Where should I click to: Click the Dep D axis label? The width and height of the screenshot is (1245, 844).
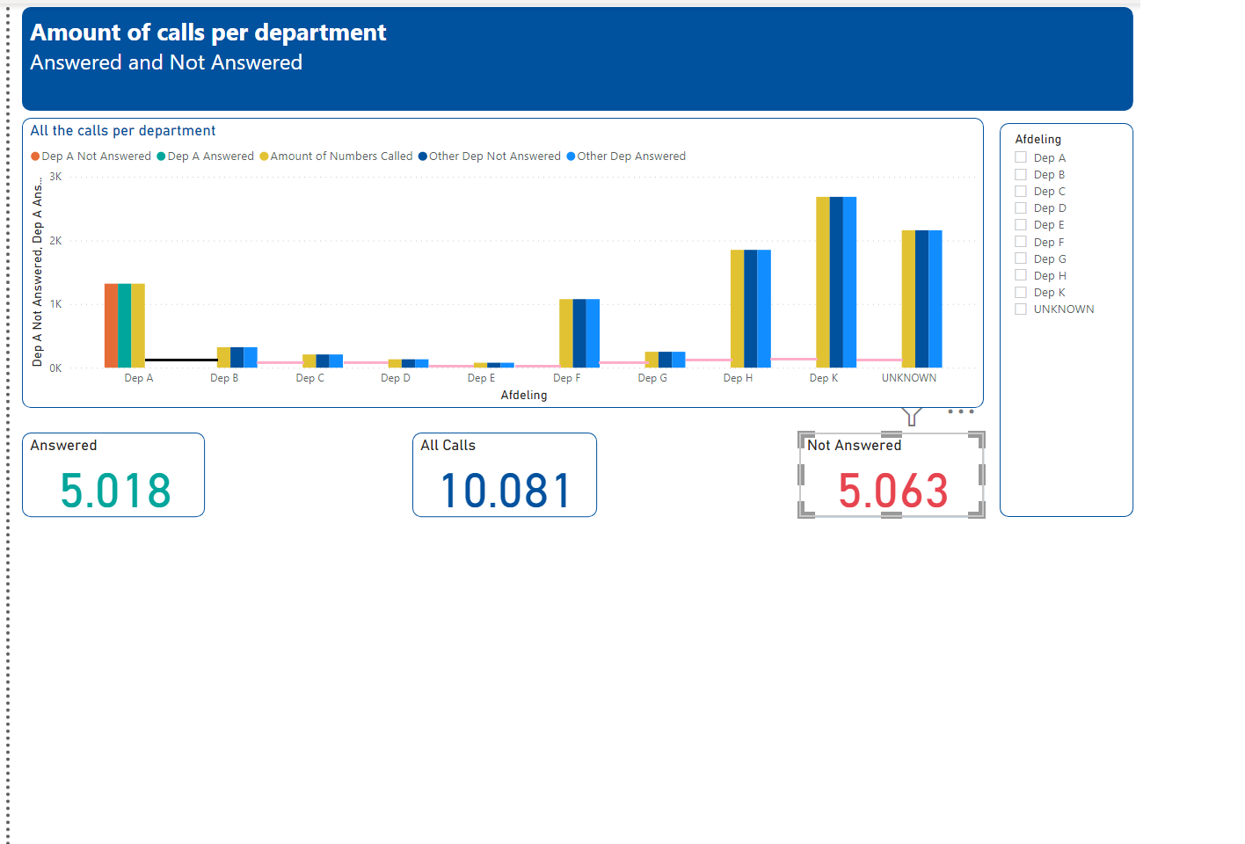396,378
